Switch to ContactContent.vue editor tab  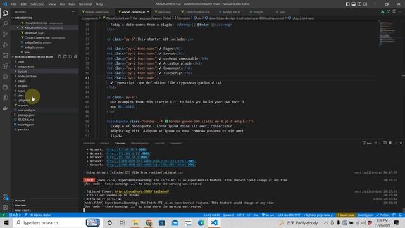coord(196,12)
